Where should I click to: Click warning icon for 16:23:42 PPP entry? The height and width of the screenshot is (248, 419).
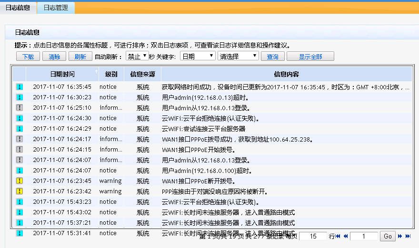20,191
